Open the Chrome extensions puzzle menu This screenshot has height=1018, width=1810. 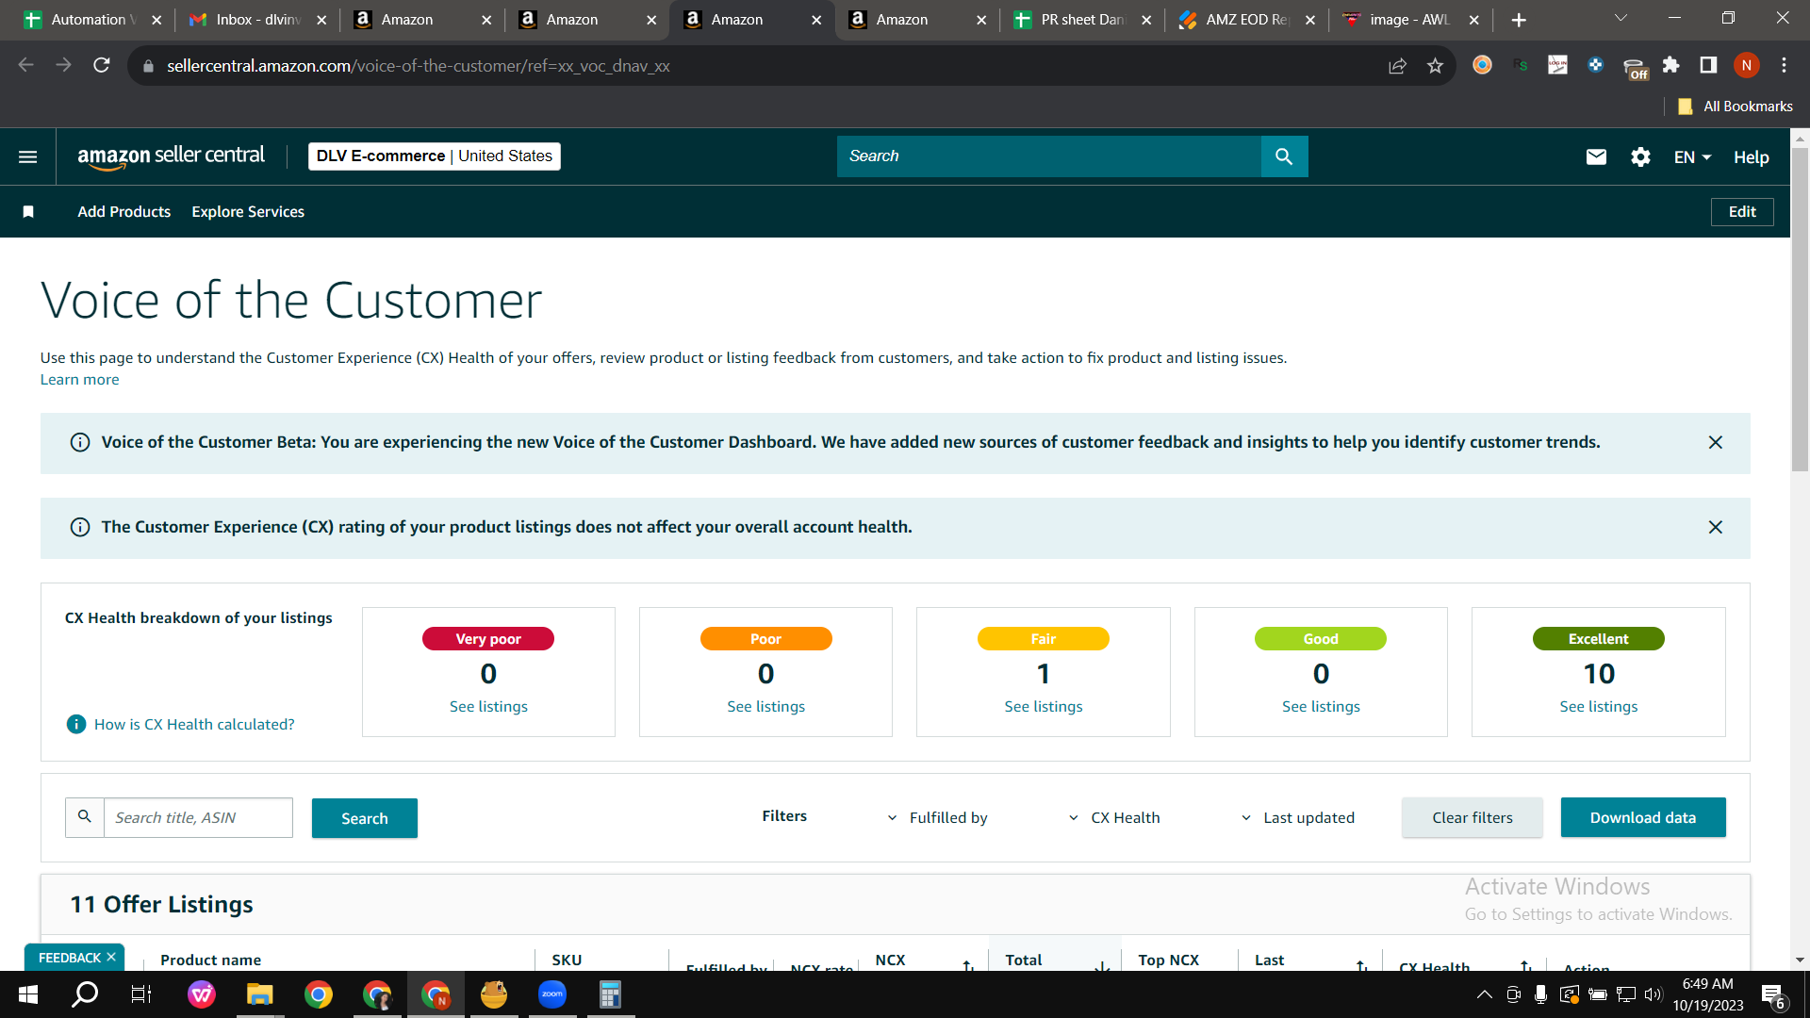point(1670,65)
